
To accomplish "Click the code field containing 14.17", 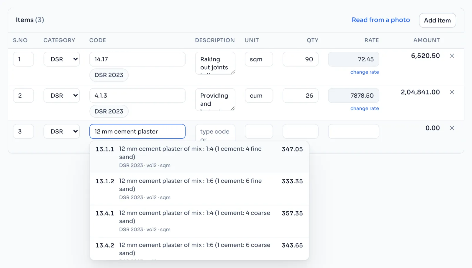I will 137,59.
